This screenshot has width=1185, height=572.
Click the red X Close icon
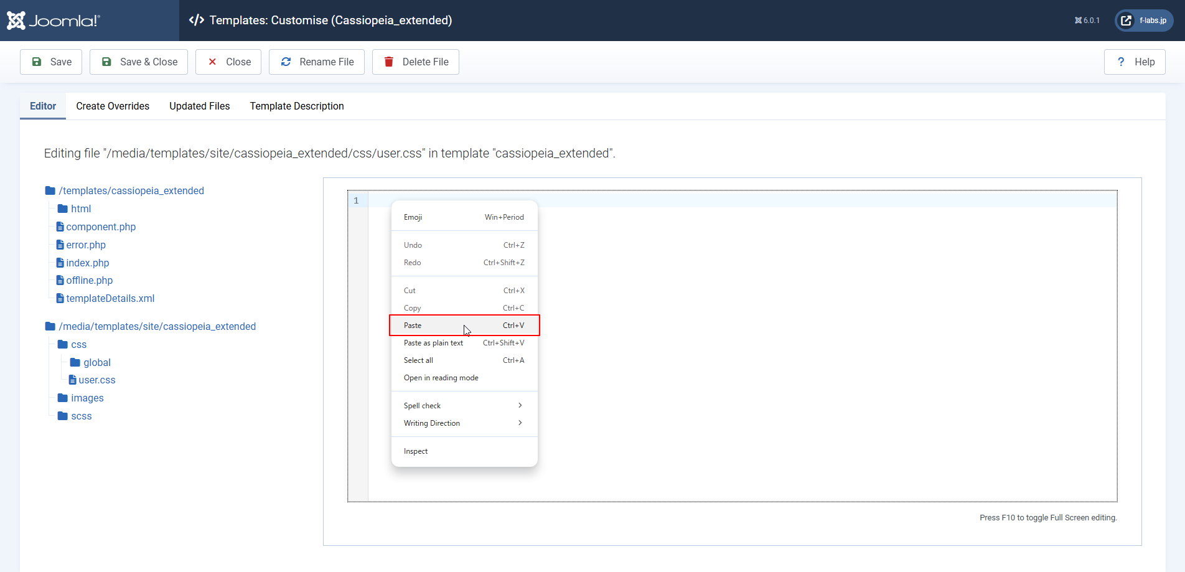coord(212,62)
